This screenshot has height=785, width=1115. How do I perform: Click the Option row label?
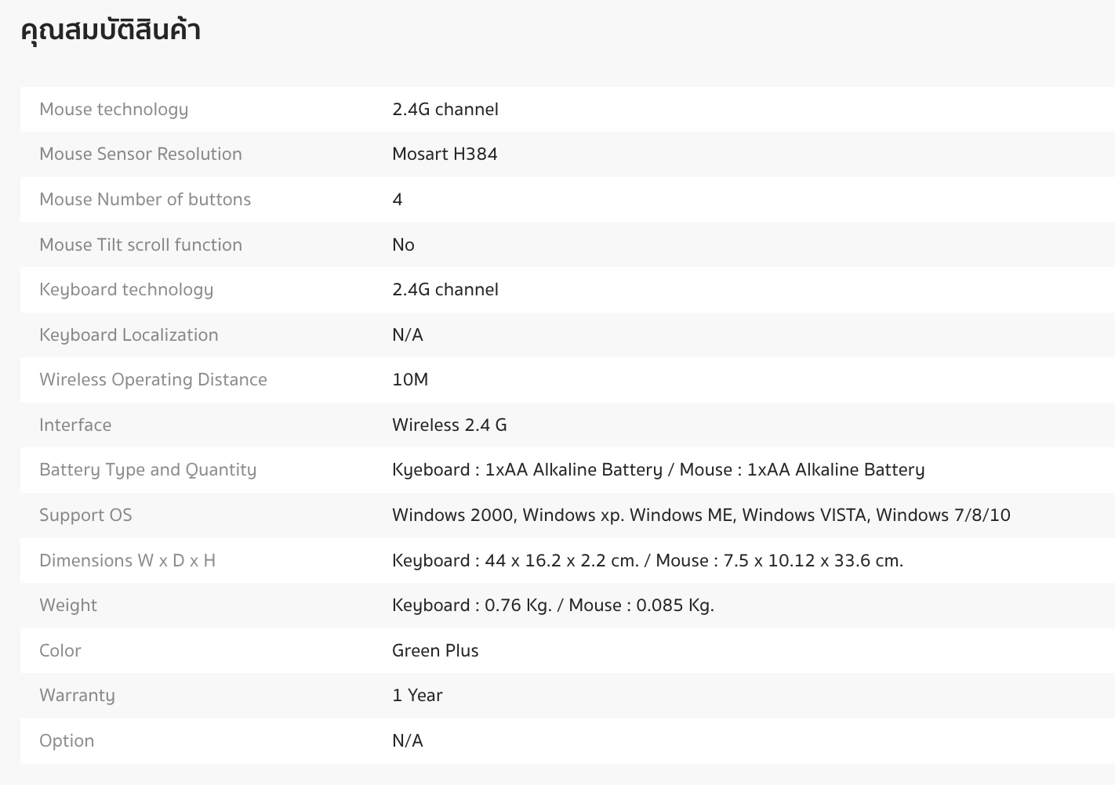point(67,741)
